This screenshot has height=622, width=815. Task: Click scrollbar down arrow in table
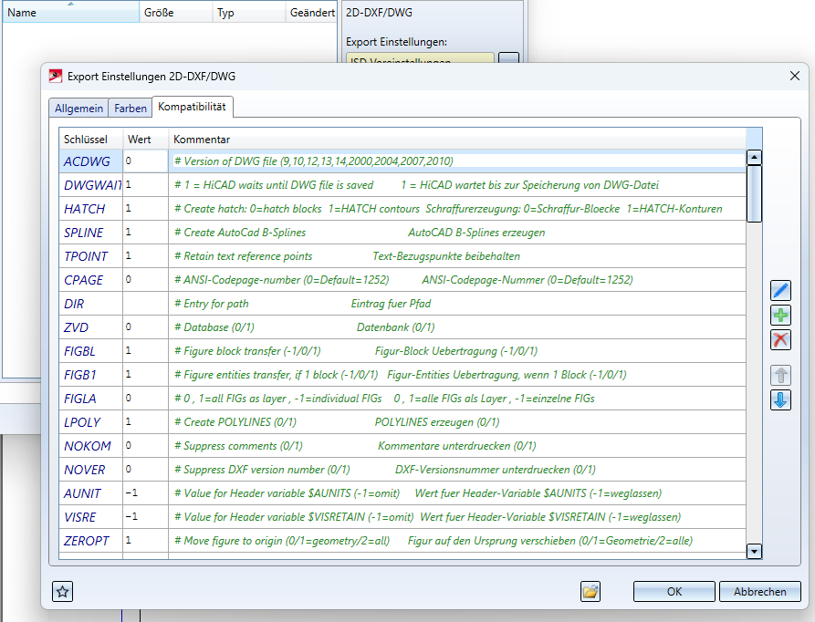pos(754,551)
